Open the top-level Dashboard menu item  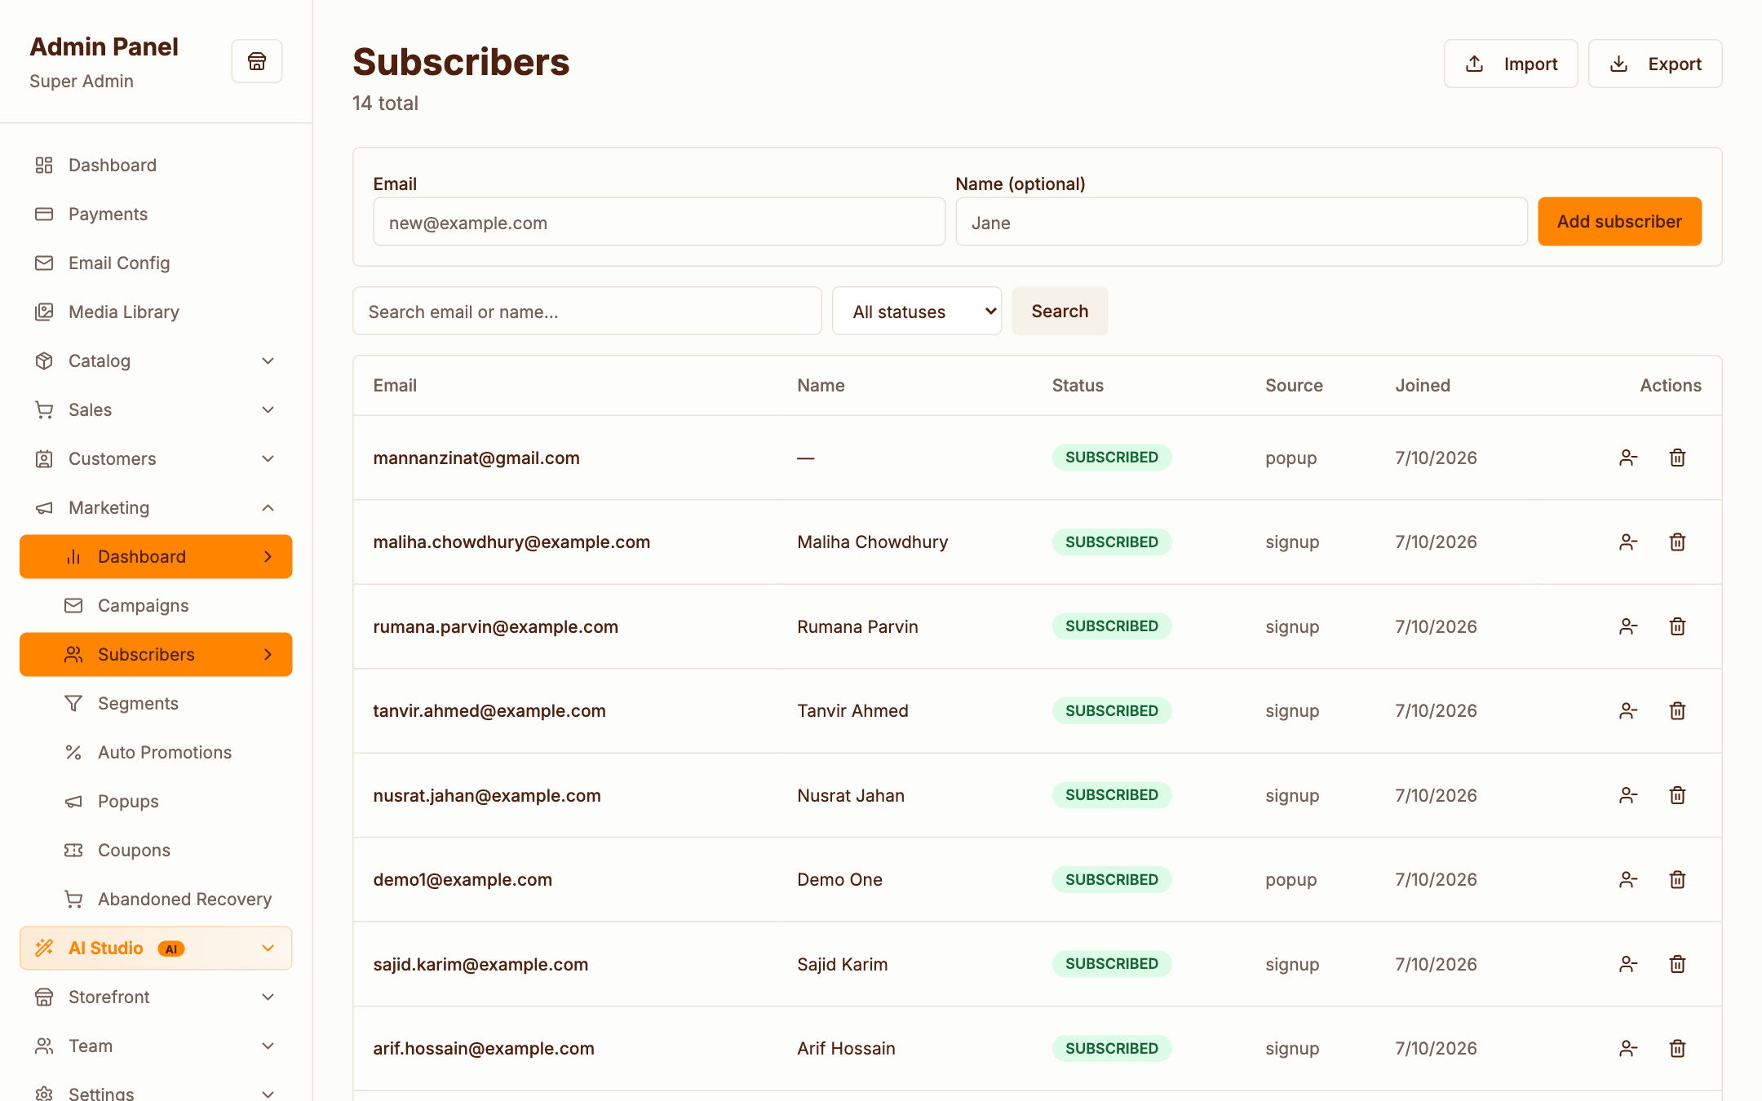pos(156,165)
